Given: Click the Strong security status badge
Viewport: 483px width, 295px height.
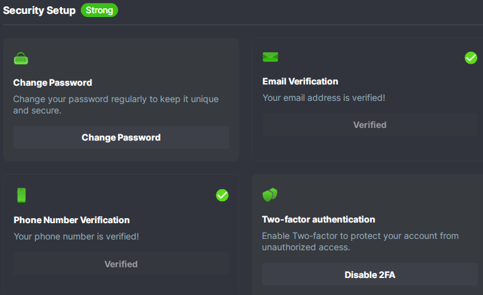Looking at the screenshot, I should pos(99,10).
